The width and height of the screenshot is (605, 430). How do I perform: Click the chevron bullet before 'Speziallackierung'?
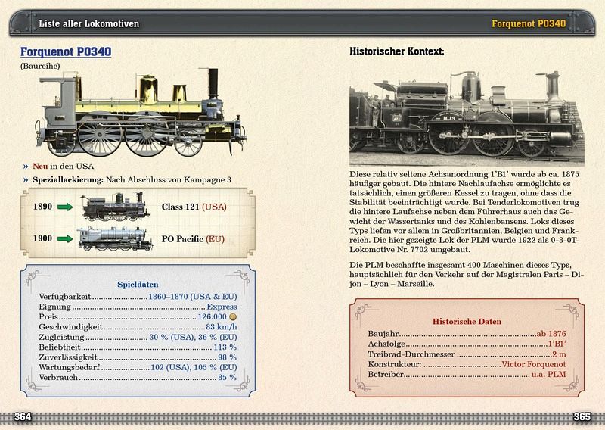point(25,179)
